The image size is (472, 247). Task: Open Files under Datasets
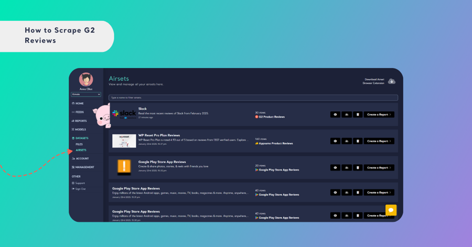[79, 144]
